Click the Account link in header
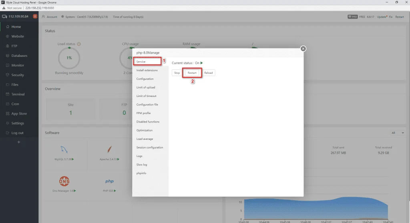 click(52, 17)
